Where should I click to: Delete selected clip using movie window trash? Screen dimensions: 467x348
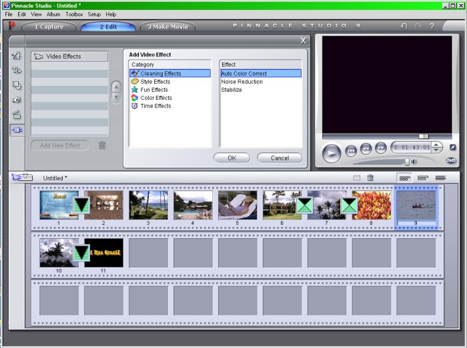click(x=371, y=178)
